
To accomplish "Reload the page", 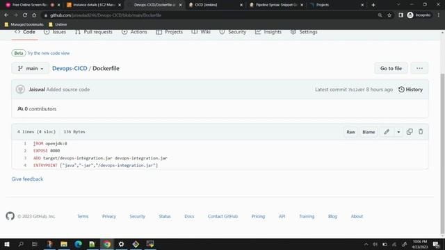I will pyautogui.click(x=25, y=15).
